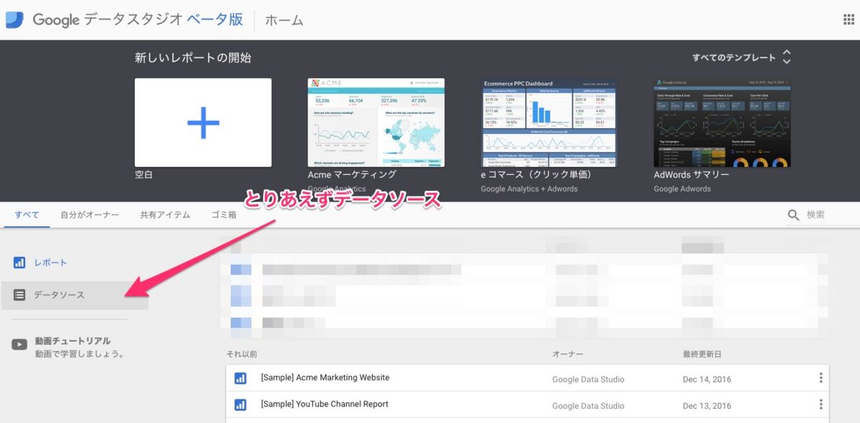Click the データソース list icon
This screenshot has height=423, width=860.
[19, 295]
